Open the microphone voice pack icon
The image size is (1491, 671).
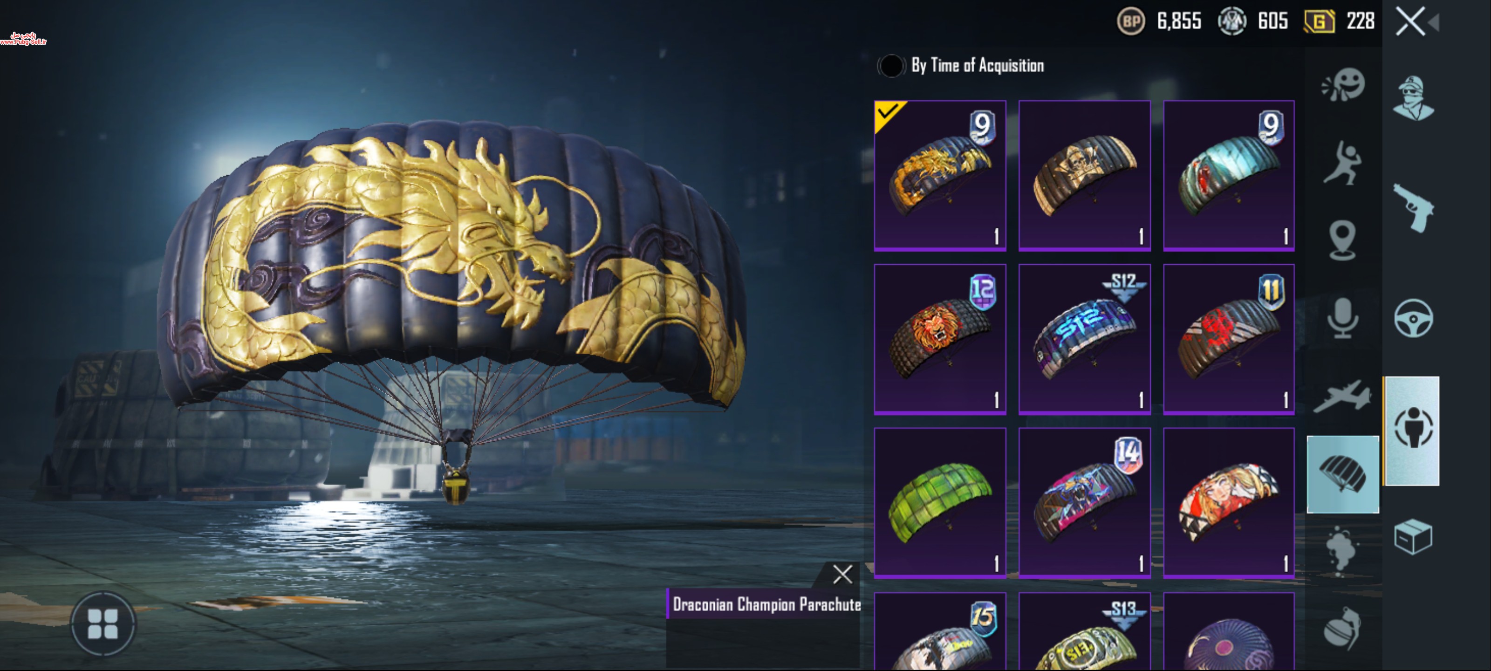(x=1342, y=318)
